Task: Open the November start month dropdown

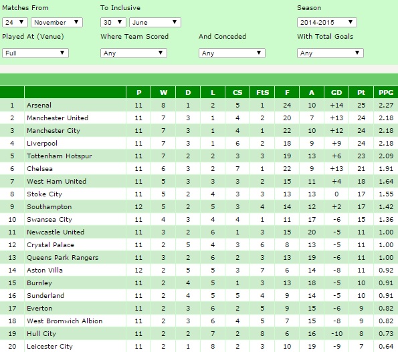Action: (57, 22)
